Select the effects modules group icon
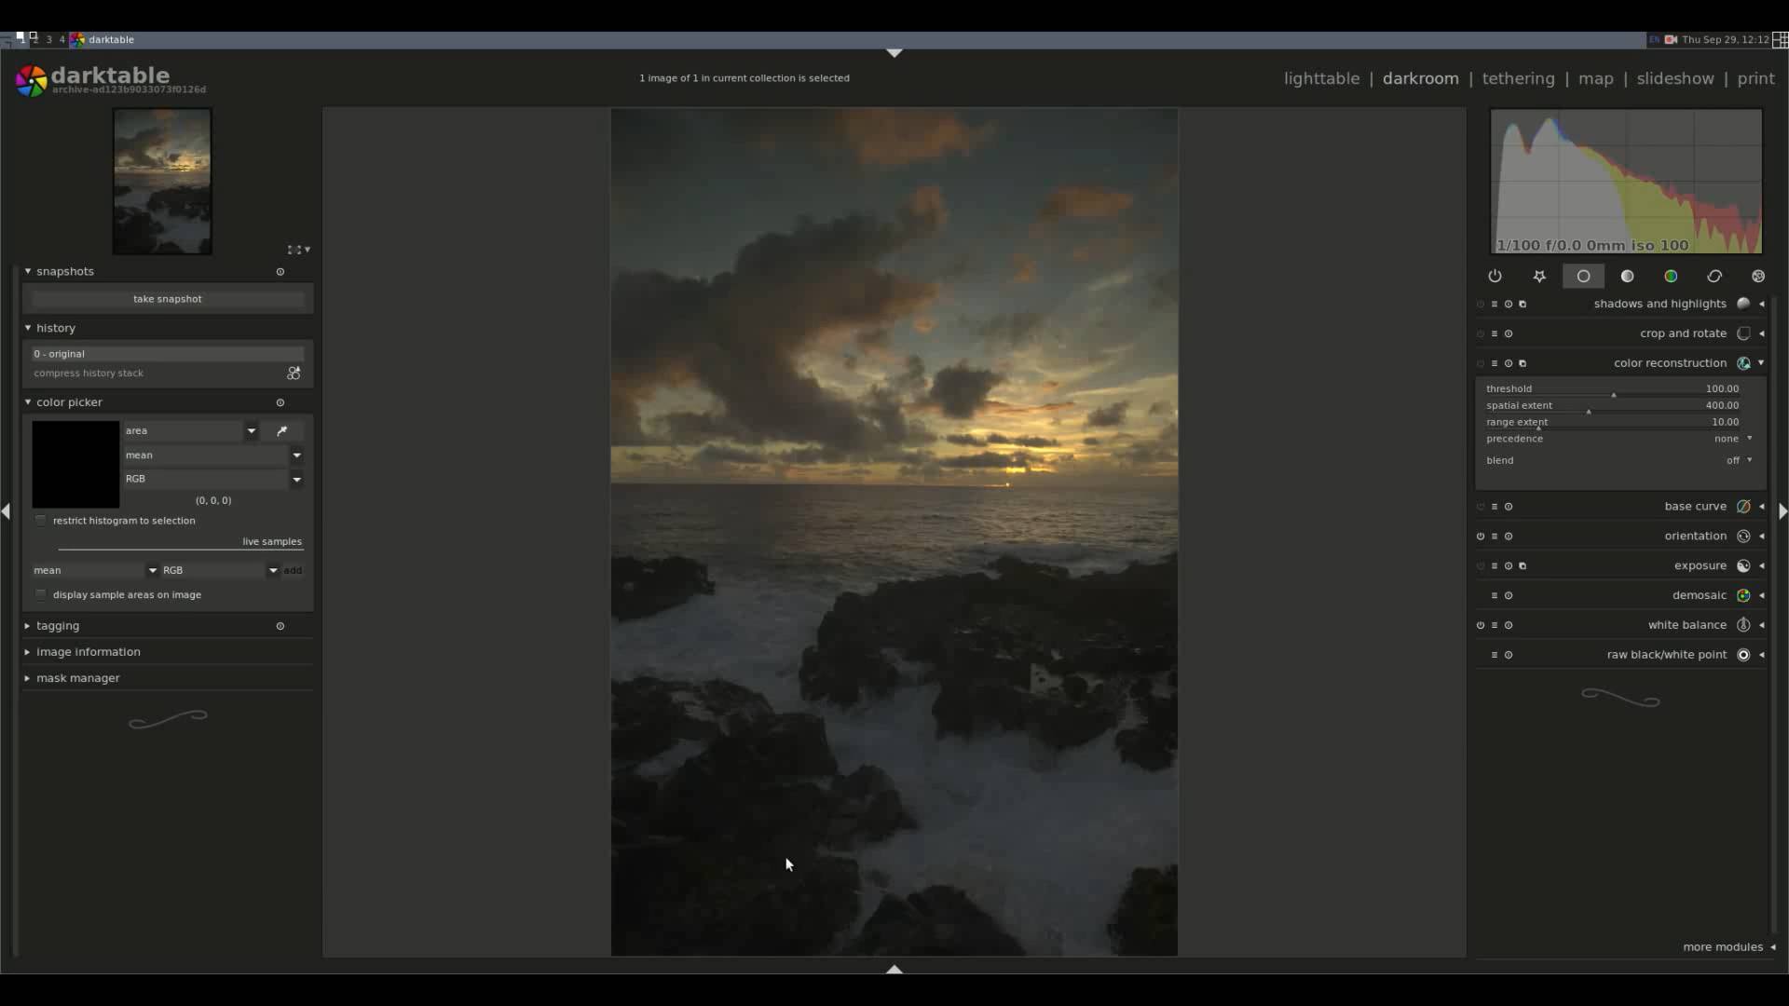Viewport: 1789px width, 1006px height. [1758, 276]
